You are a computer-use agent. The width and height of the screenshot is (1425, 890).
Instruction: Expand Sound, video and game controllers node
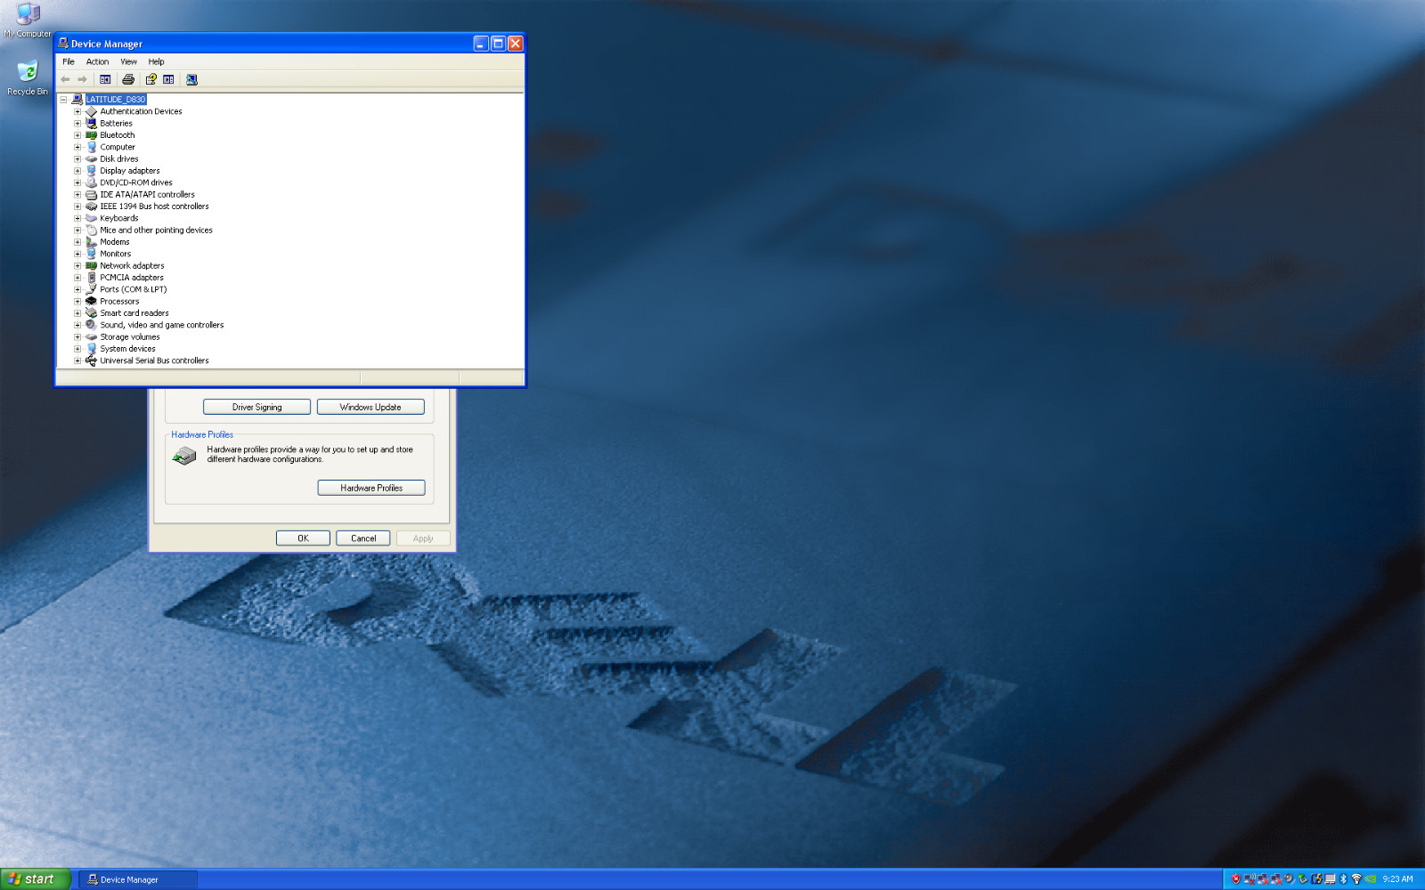[x=77, y=325]
